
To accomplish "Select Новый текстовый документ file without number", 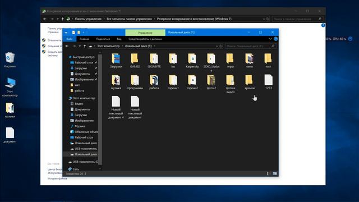I will 135,107.
